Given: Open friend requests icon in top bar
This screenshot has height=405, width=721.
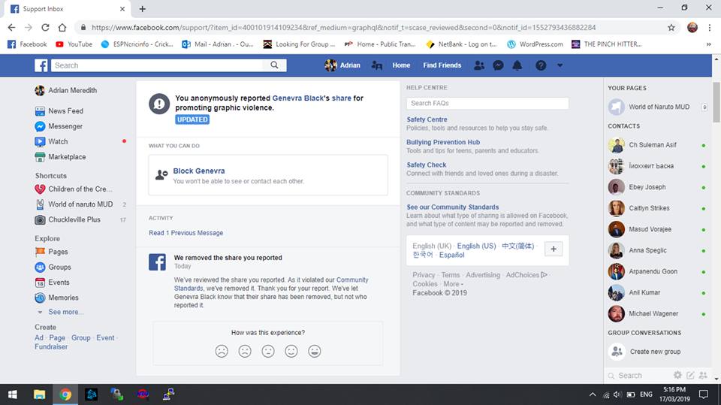Looking at the screenshot, I should point(479,65).
